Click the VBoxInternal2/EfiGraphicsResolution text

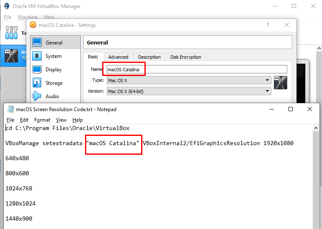(x=201, y=143)
